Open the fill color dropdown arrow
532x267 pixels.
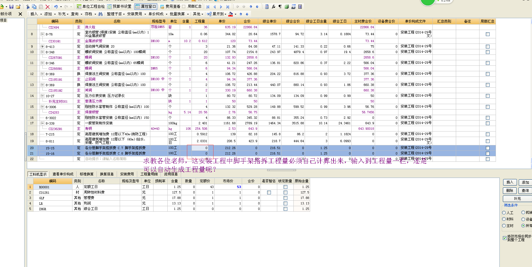(235, 14)
